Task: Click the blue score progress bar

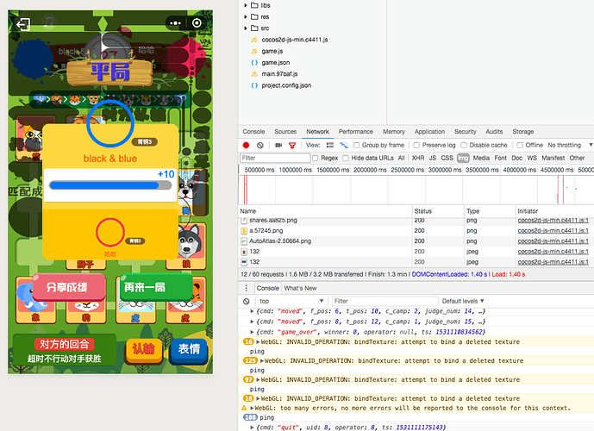Action: pos(110,185)
